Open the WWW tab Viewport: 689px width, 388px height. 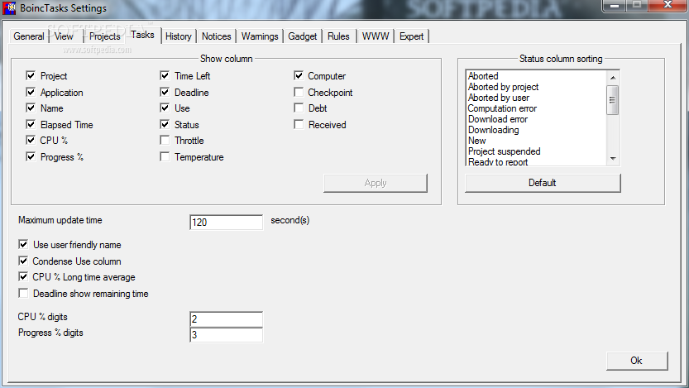coord(376,36)
